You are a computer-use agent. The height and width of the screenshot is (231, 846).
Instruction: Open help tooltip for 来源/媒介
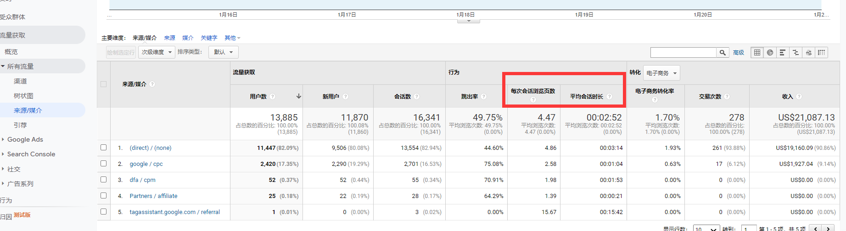(152, 84)
